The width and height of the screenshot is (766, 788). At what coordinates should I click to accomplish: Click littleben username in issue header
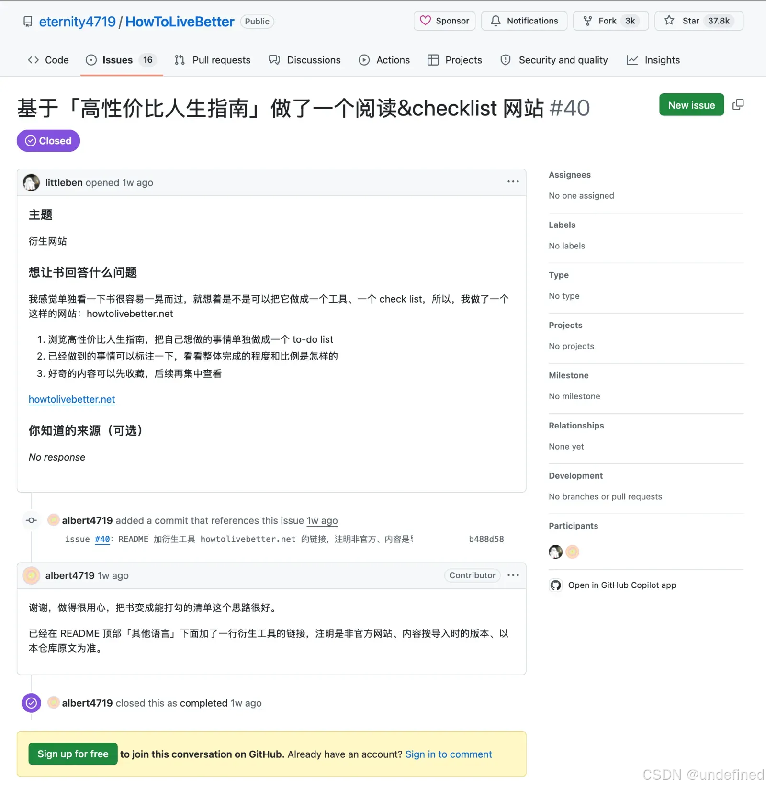[x=64, y=182]
